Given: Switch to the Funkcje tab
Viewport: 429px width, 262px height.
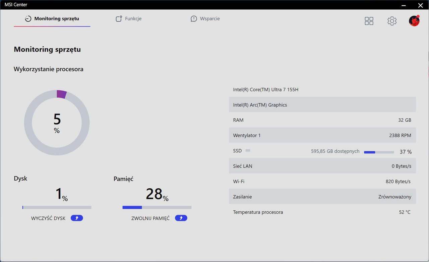Looking at the screenshot, I should (x=128, y=19).
